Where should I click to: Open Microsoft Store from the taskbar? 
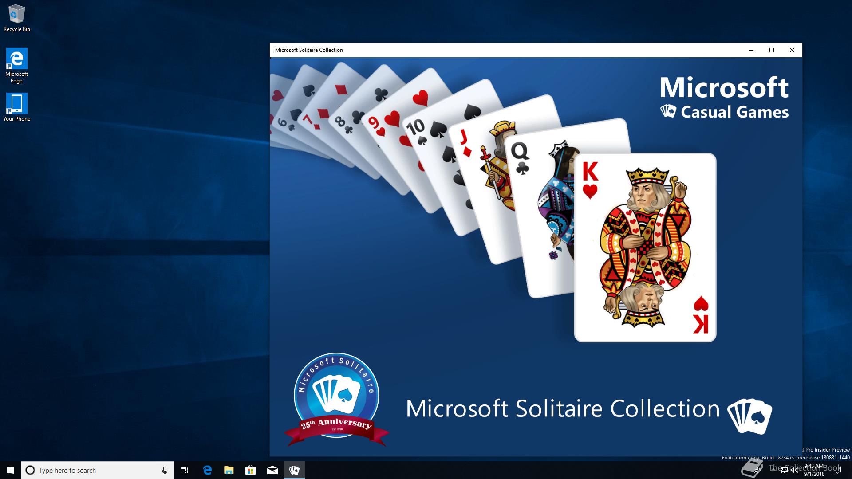click(251, 470)
